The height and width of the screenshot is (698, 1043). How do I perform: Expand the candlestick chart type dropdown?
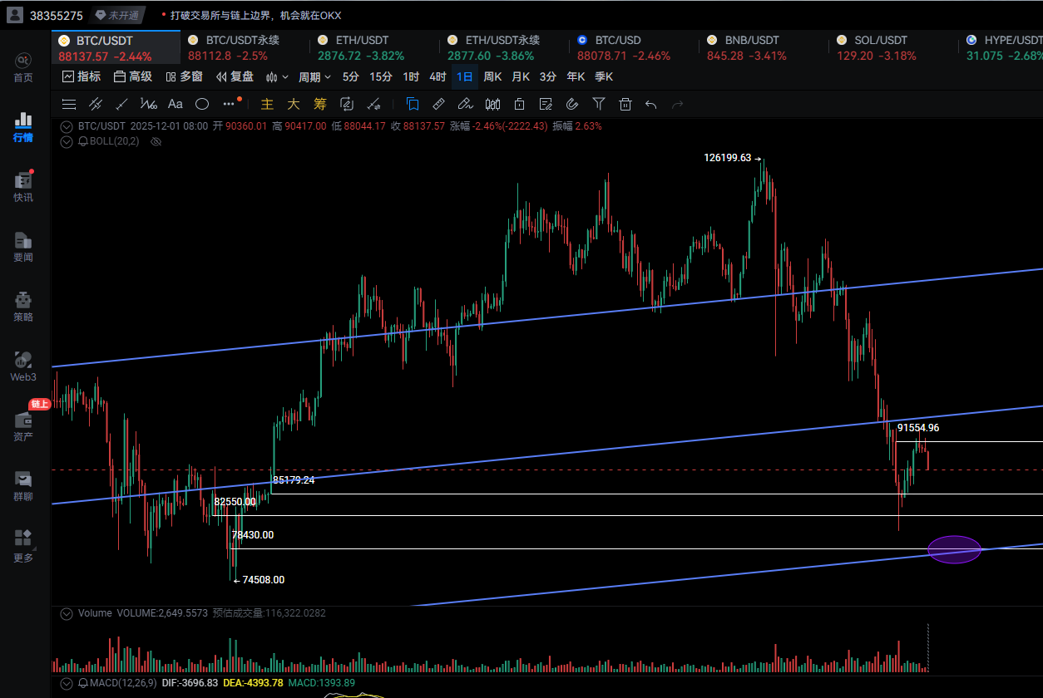(x=277, y=76)
